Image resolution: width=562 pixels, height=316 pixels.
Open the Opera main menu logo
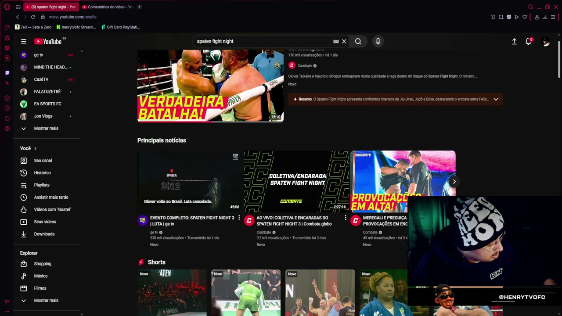point(7,7)
